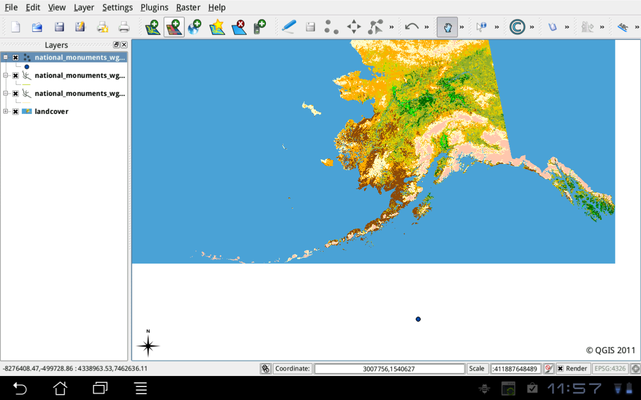The height and width of the screenshot is (400, 641).
Task: Uncheck the Render checkbox in status bar
Action: (560, 368)
